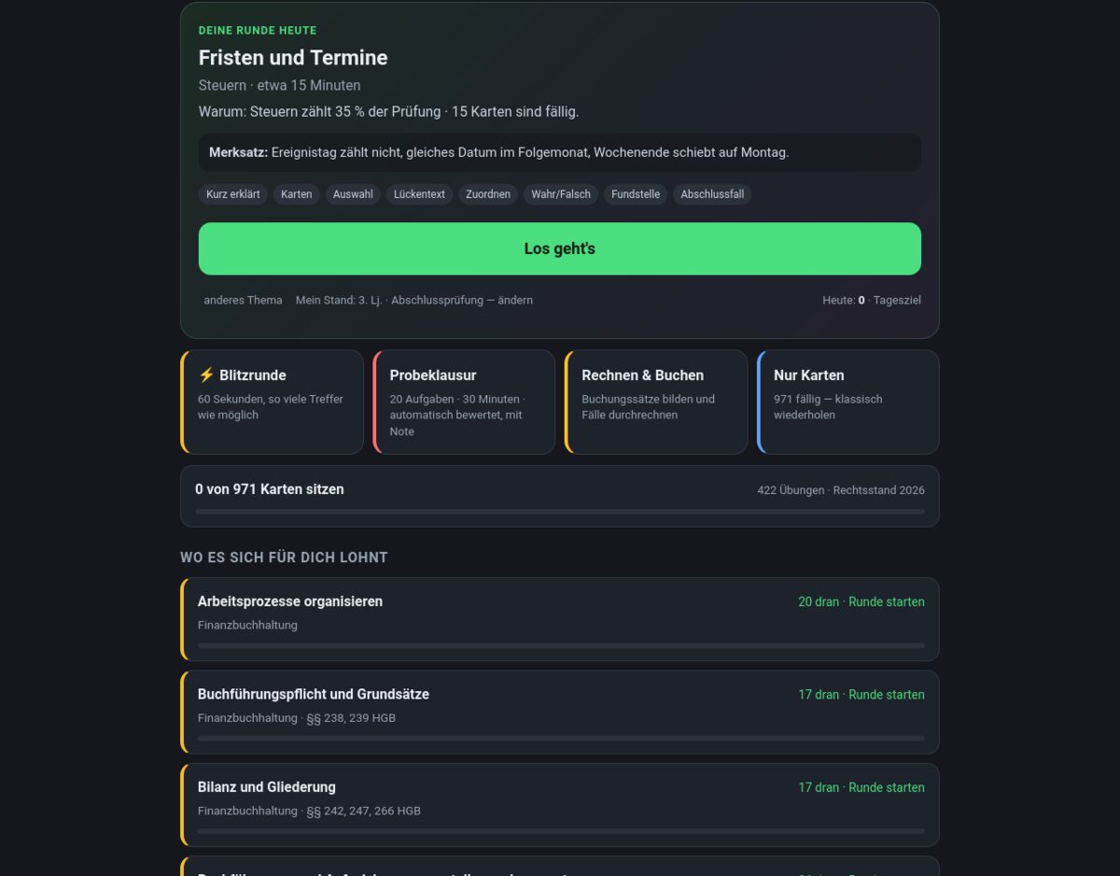This screenshot has height=876, width=1120.
Task: Open the Rechnen & Buchen card
Action: click(656, 402)
